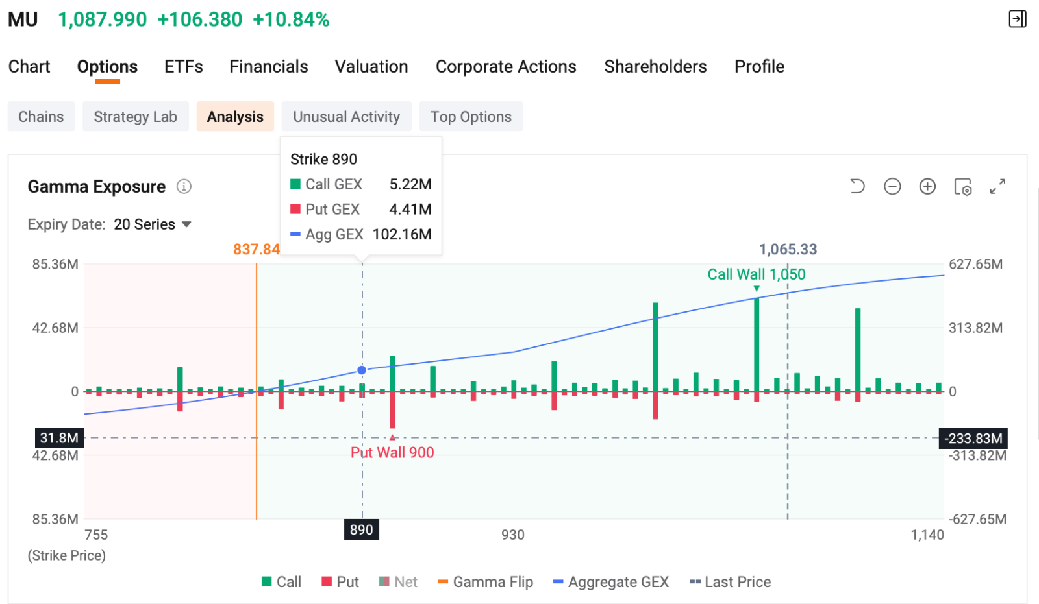The height and width of the screenshot is (604, 1039).
Task: Click the price change +10.84%
Action: click(x=291, y=19)
